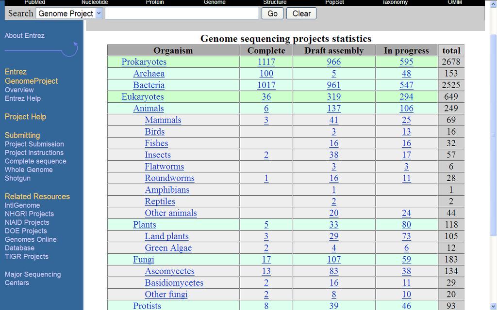Open the Mammals organism link

(163, 120)
